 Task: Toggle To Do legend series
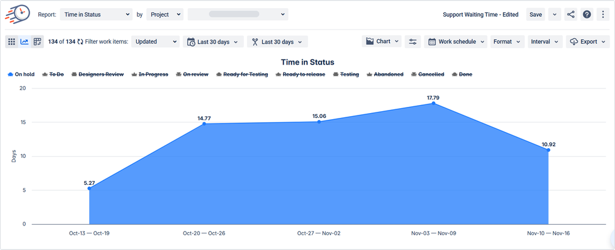click(53, 74)
